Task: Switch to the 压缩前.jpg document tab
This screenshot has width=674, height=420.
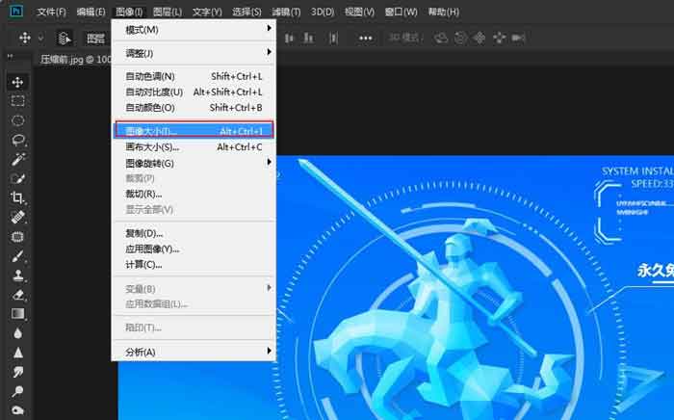Action: pos(75,60)
